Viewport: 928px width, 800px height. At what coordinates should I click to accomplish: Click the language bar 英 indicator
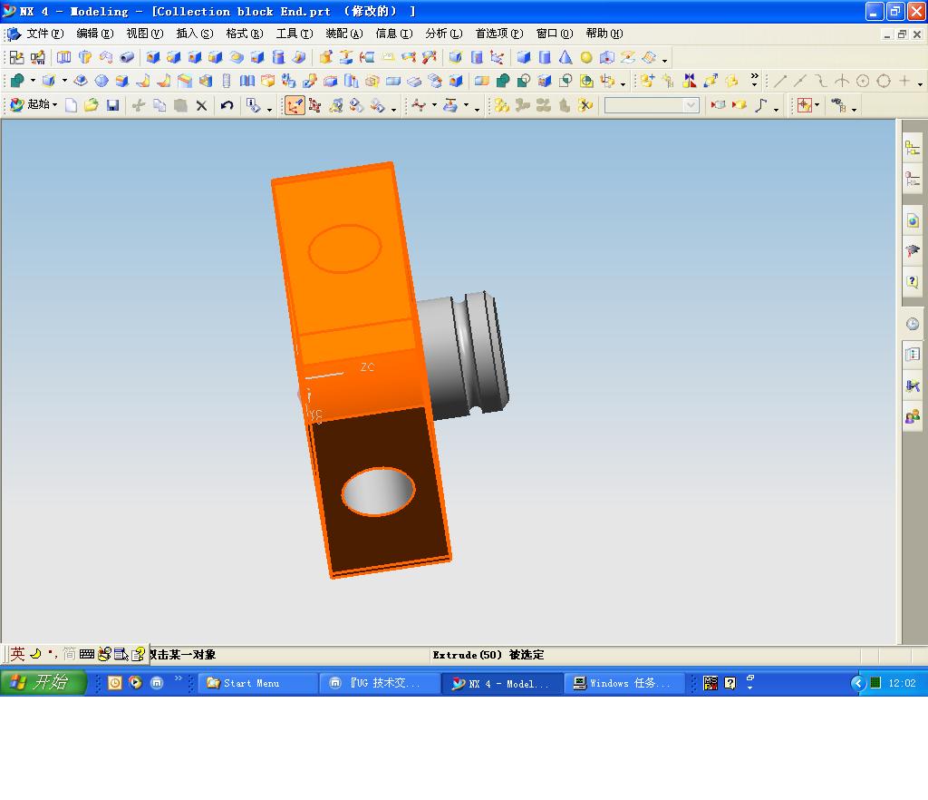pyautogui.click(x=14, y=653)
